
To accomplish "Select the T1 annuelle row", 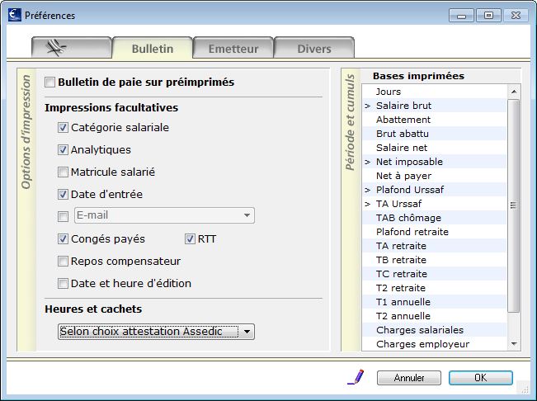I will point(434,302).
